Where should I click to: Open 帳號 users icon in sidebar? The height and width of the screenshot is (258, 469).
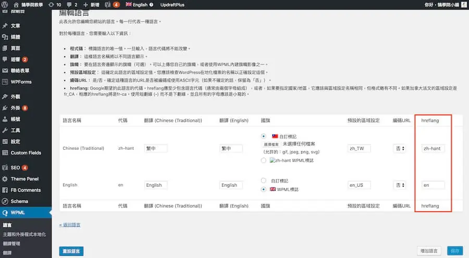point(5,119)
